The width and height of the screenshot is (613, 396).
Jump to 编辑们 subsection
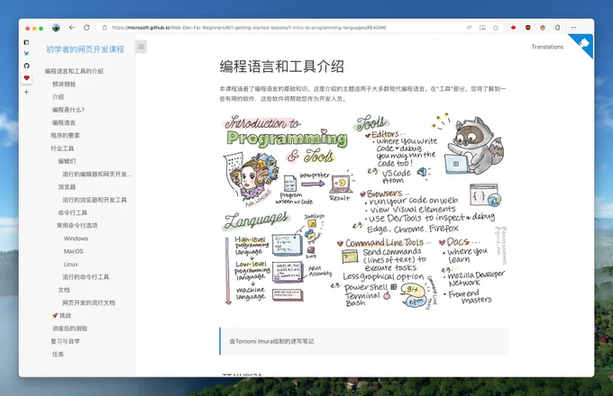[x=67, y=161]
